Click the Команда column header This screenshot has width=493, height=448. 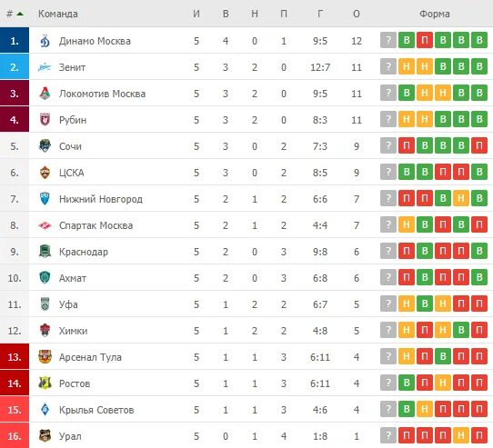58,14
